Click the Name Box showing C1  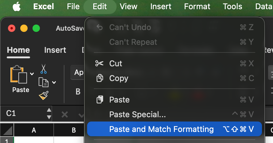pos(21,114)
